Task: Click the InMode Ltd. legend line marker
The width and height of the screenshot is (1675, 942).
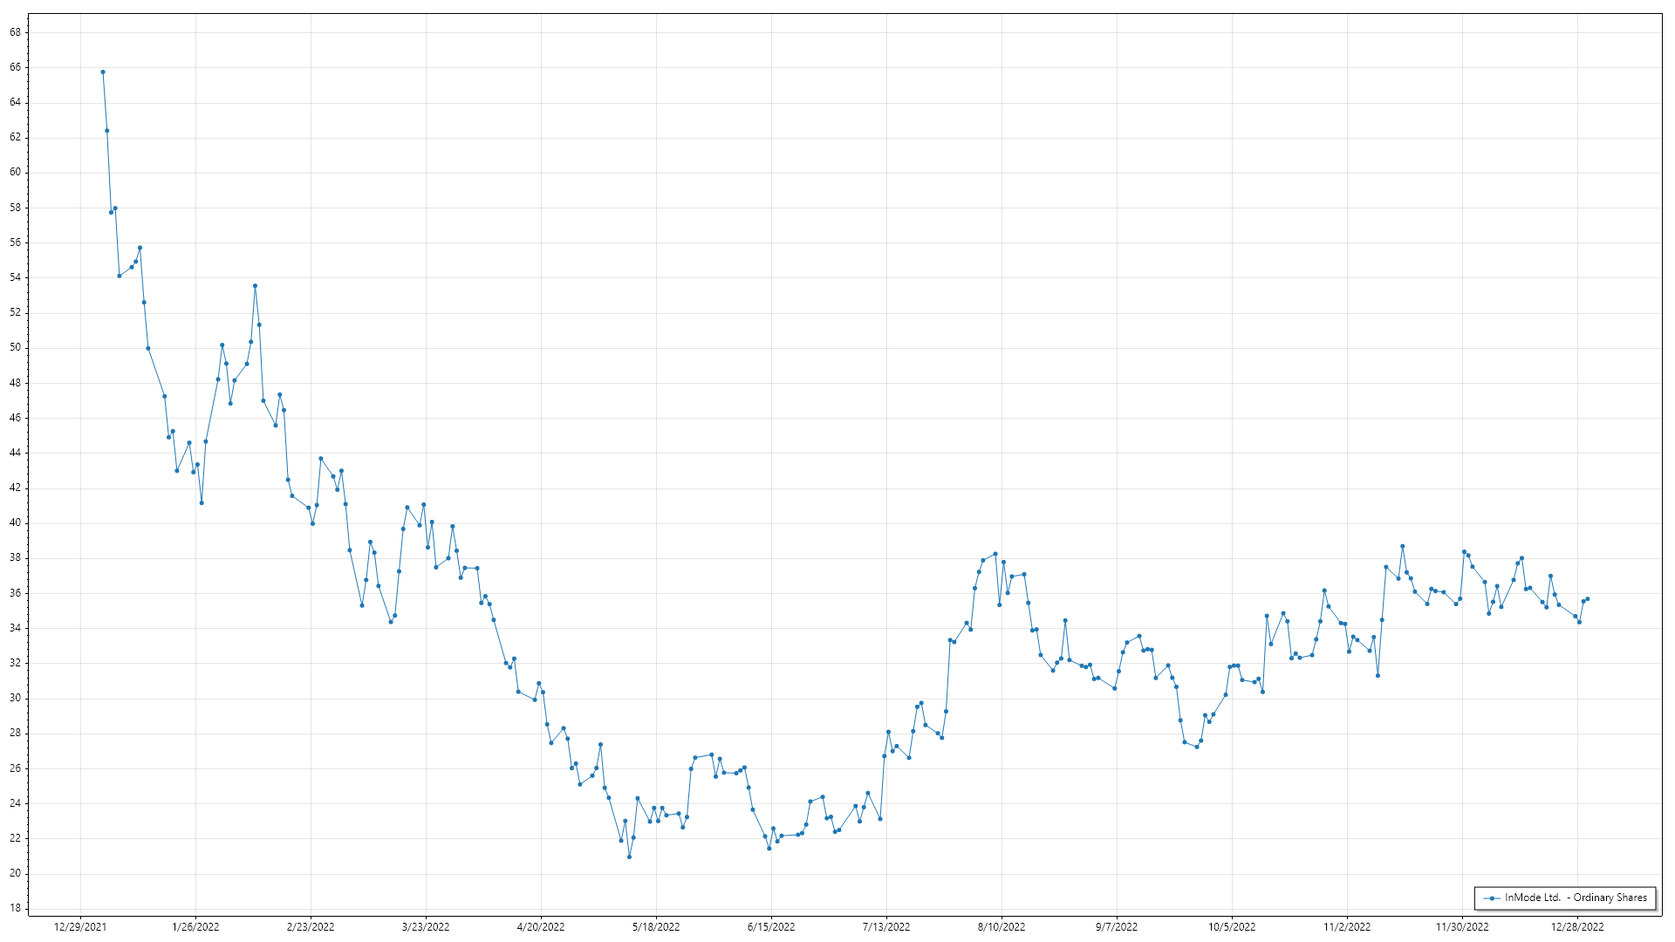Action: pos(1492,898)
